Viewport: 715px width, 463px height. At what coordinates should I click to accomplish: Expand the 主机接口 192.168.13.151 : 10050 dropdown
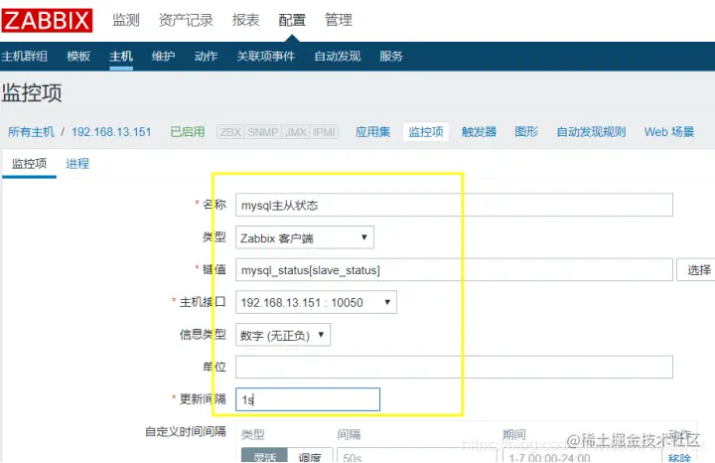tap(316, 302)
